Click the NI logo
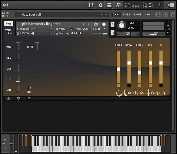Screen dimensions: 177x154 [170, 5]
